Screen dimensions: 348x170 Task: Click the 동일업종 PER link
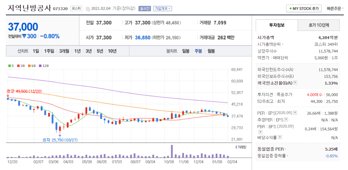click(270, 149)
